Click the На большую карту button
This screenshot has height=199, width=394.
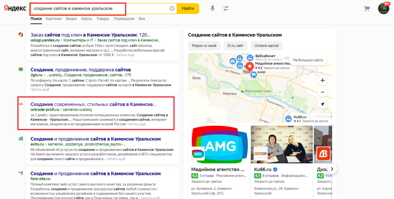click(x=308, y=60)
